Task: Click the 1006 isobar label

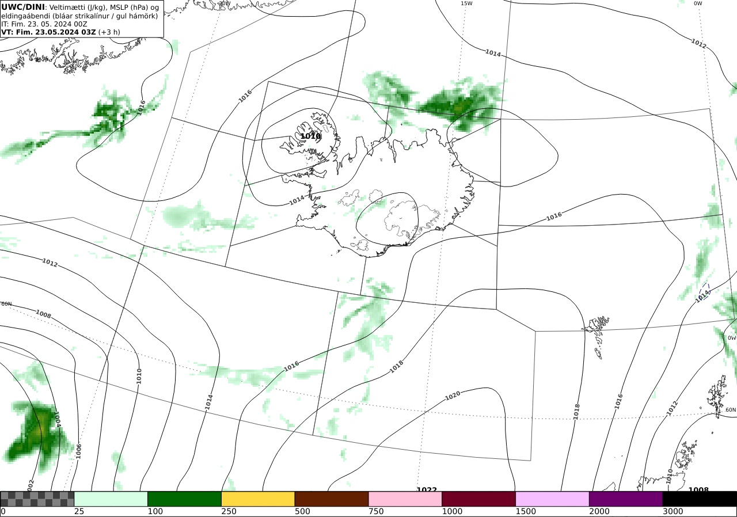Action: pyautogui.click(x=79, y=451)
